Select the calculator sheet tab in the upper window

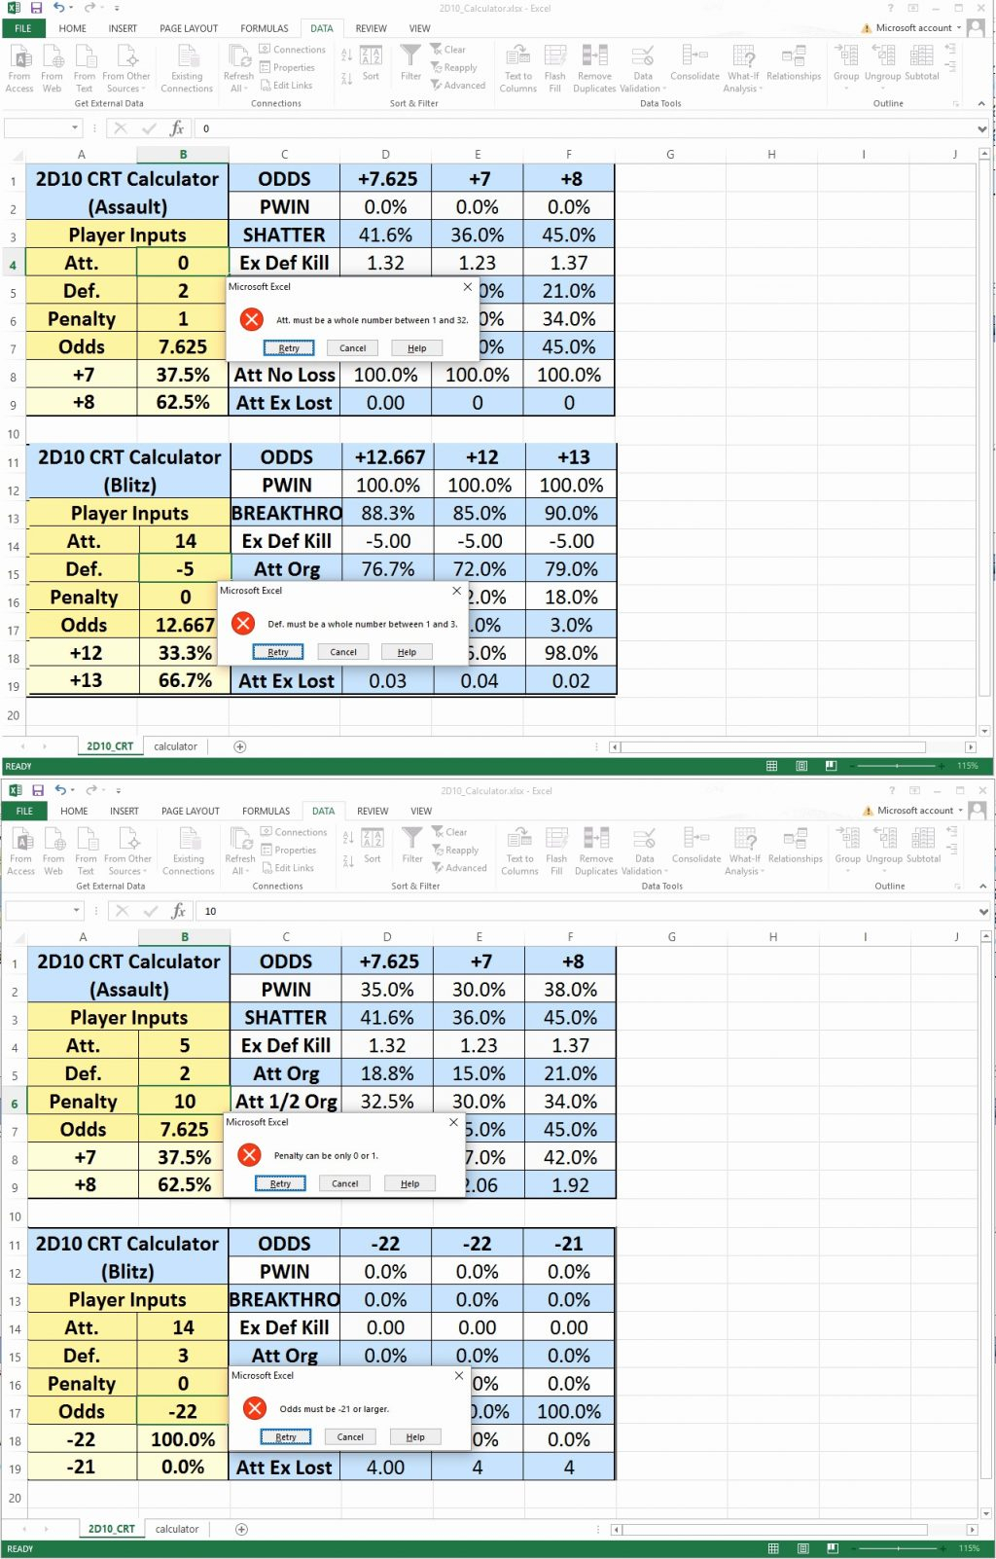pyautogui.click(x=176, y=746)
